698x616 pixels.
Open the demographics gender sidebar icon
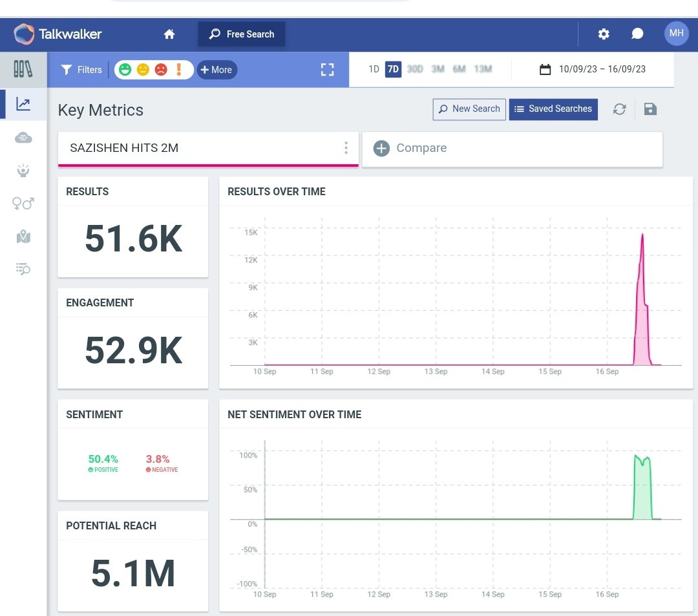pos(23,204)
